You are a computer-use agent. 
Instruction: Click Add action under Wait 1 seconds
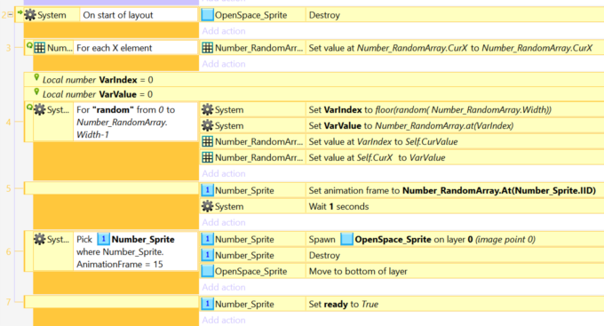click(224, 222)
